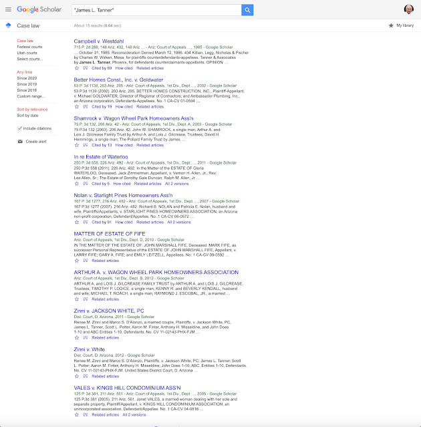The image size is (421, 427).
Task: Save Nolan v. Starlight Pines with star
Action: [77, 223]
